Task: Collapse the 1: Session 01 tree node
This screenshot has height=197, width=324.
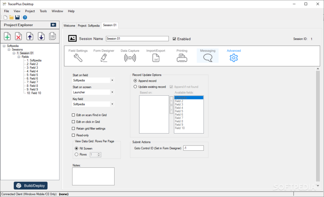Action: click(14, 53)
